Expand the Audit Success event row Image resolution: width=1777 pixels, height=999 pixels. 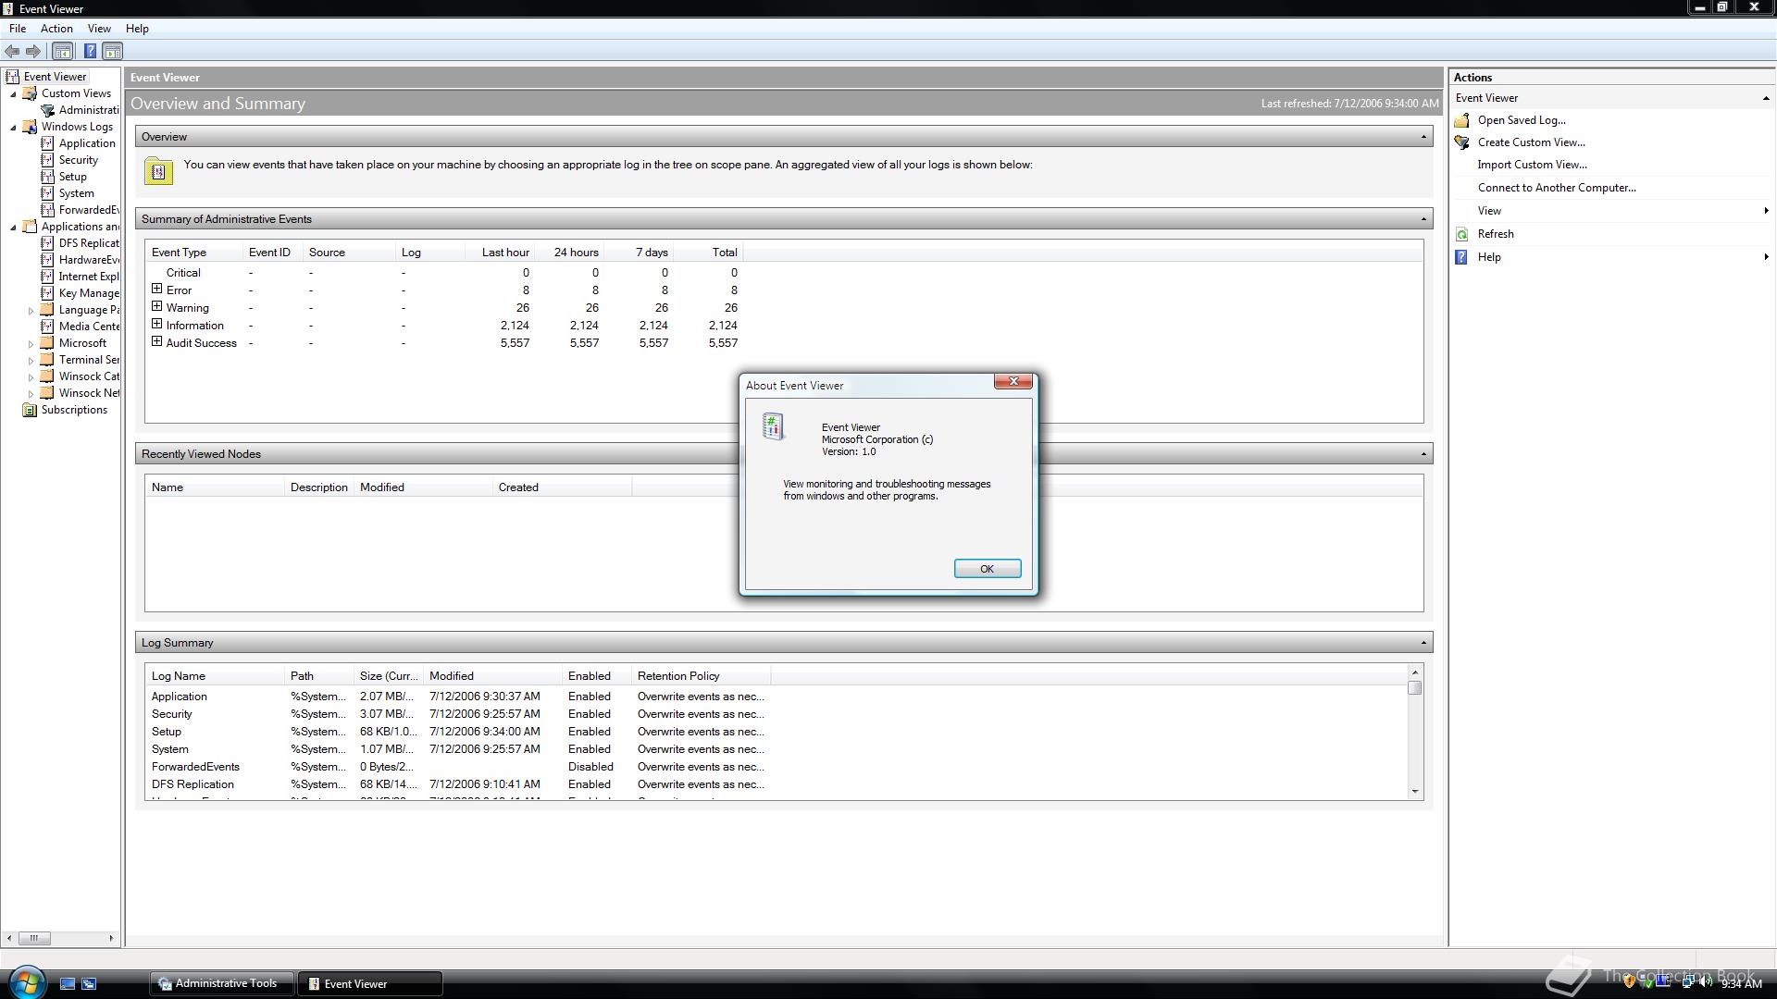(157, 342)
